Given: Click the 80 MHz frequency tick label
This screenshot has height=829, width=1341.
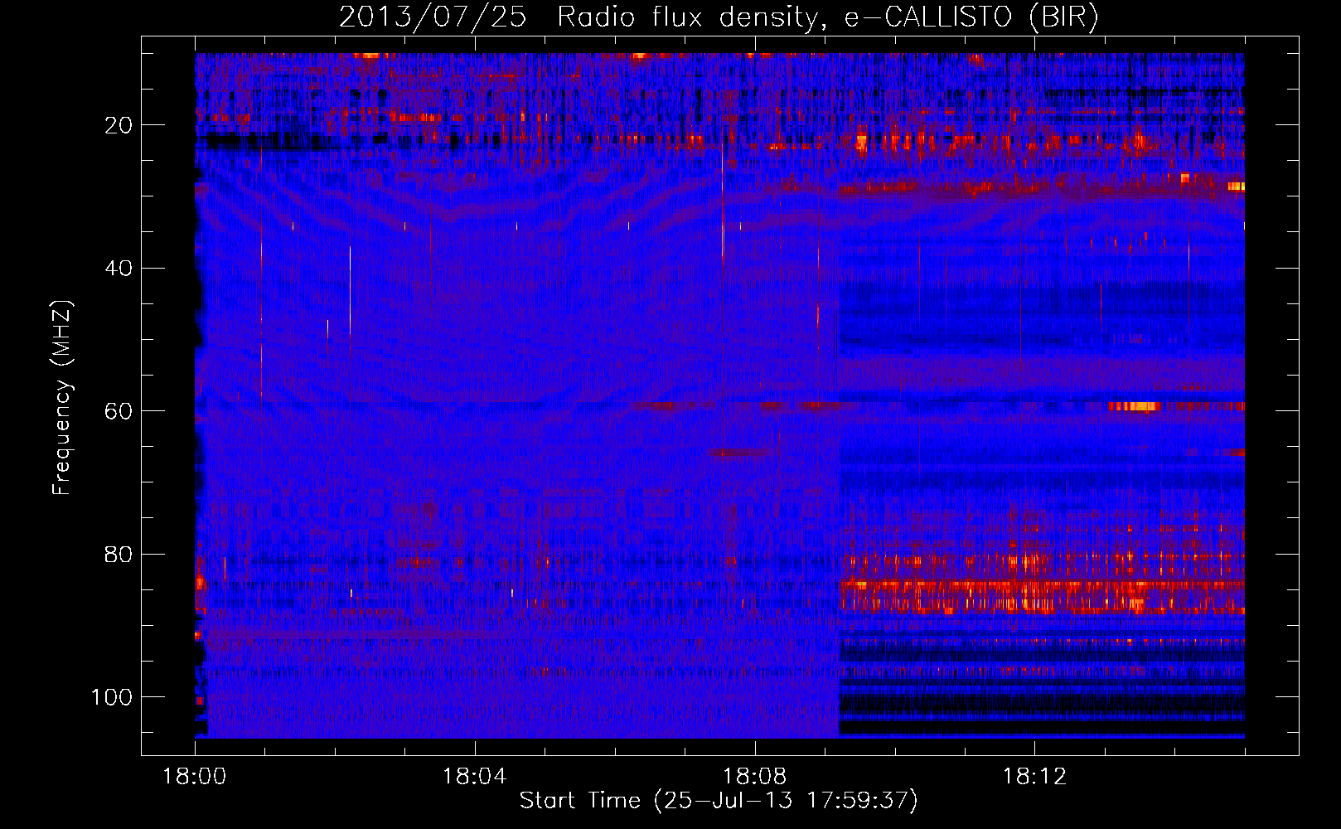Looking at the screenshot, I should pyautogui.click(x=119, y=554).
